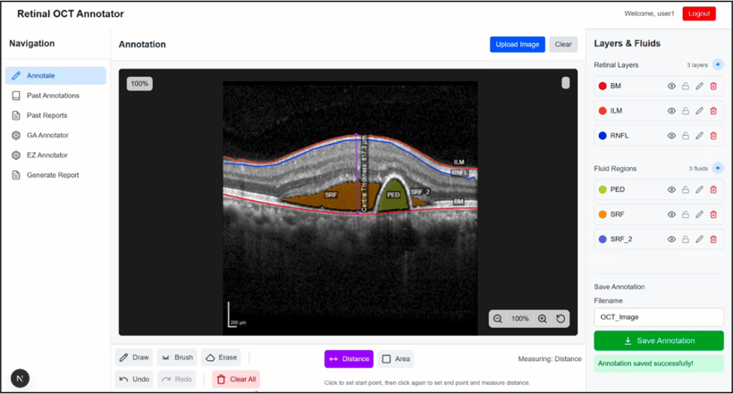Select the Draw pencil tool
This screenshot has width=733, height=394.
click(134, 357)
